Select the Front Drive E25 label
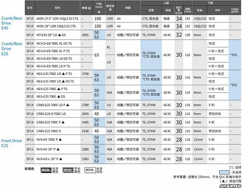This screenshot has height=188, width=242. click(x=12, y=143)
